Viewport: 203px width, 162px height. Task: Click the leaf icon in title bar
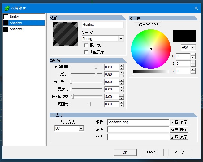7,8
